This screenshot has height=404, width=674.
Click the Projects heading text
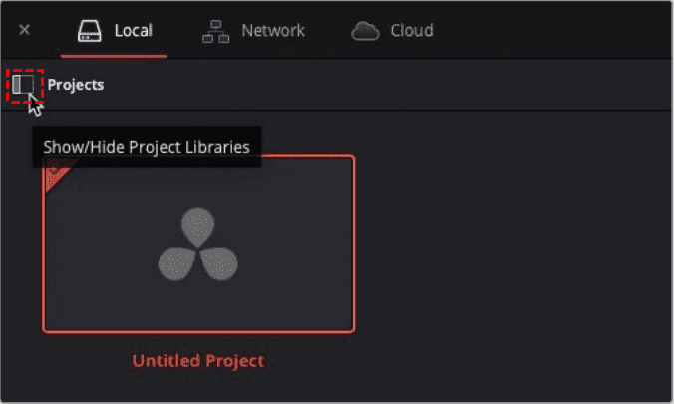76,85
